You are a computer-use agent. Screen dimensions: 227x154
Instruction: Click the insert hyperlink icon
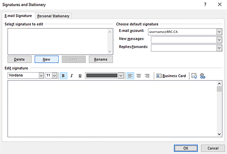203,76
